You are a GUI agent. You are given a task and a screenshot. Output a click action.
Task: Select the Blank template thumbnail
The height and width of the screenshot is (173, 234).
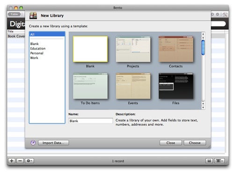(x=90, y=49)
